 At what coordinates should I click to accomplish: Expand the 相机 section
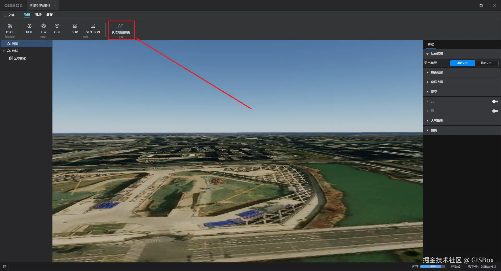point(462,130)
